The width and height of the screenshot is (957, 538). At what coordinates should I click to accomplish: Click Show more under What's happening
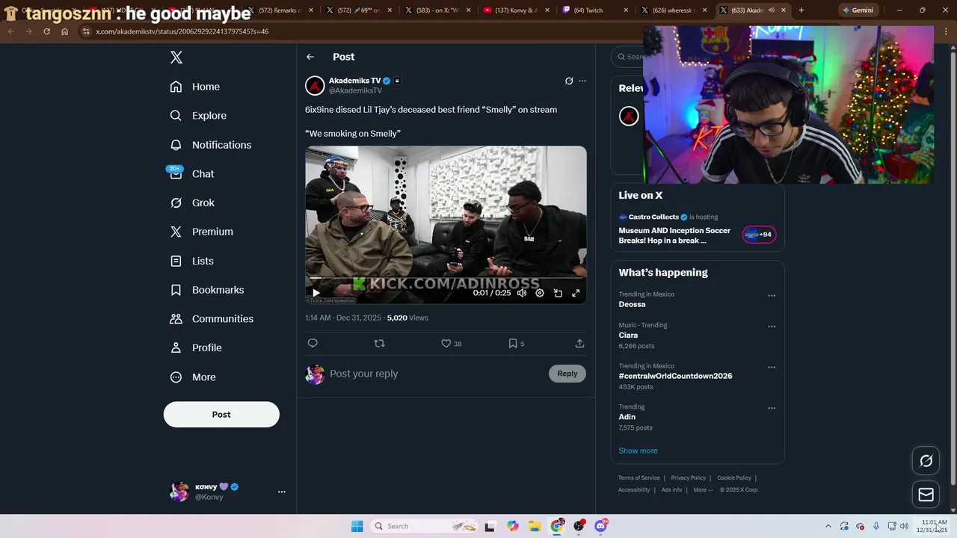(638, 451)
